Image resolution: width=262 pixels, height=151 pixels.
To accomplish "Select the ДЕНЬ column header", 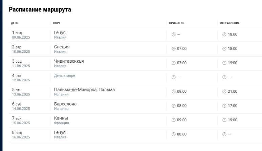I will 15,23.
